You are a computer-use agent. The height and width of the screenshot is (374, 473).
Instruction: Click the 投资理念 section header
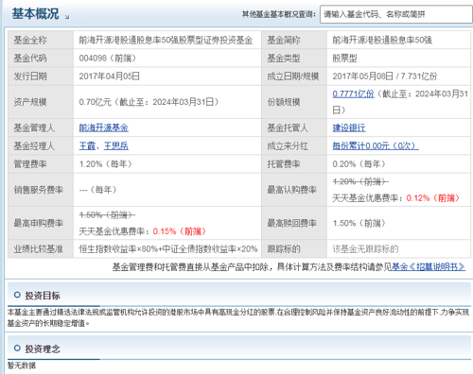[43, 348]
